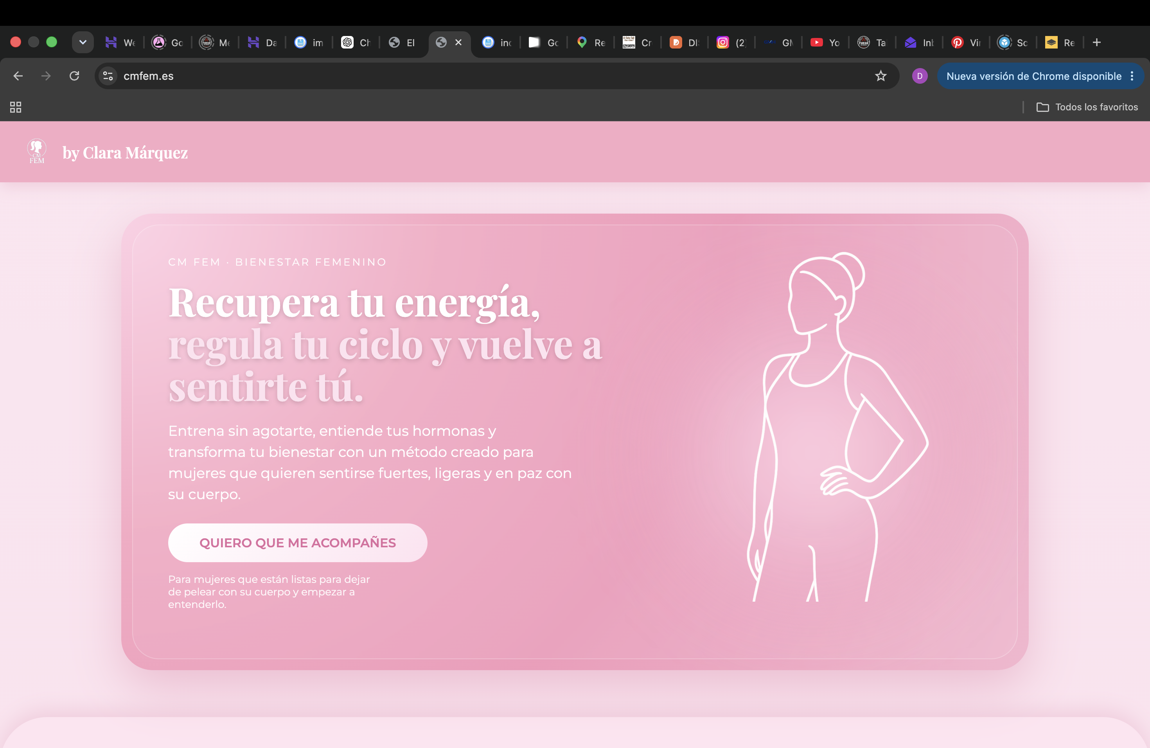Click the 'Para mujeres que están listas' note
Image resolution: width=1150 pixels, height=748 pixels.
coord(269,592)
